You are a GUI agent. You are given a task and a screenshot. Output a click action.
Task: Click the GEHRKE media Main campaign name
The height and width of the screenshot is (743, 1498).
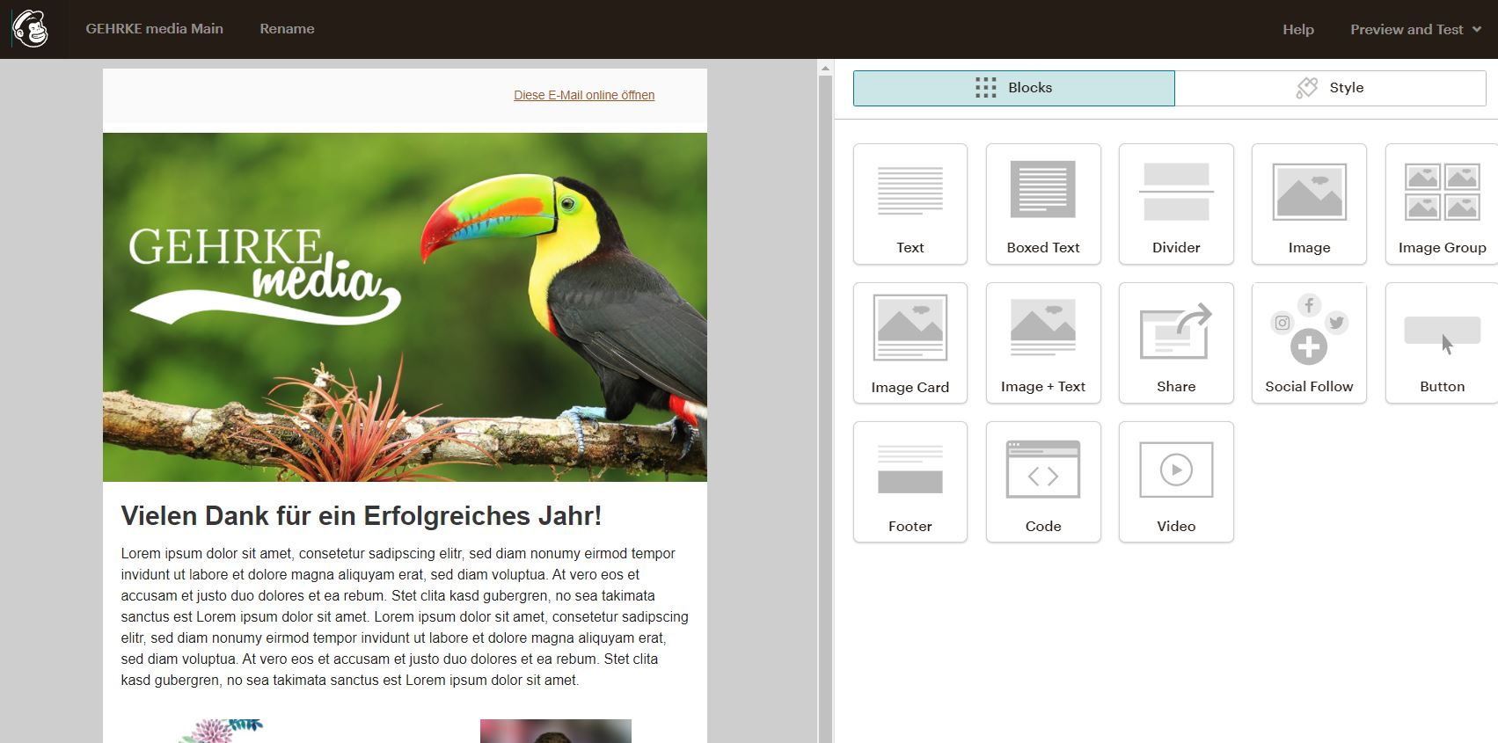click(x=154, y=29)
